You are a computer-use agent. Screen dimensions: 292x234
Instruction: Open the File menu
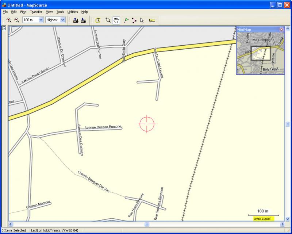click(x=5, y=12)
